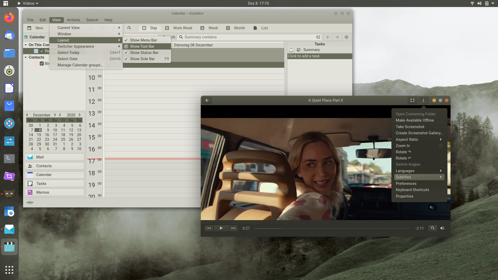This screenshot has width=498, height=280.
Task: Open Keyboard Shortcuts in Videos menu
Action: coord(419,190)
